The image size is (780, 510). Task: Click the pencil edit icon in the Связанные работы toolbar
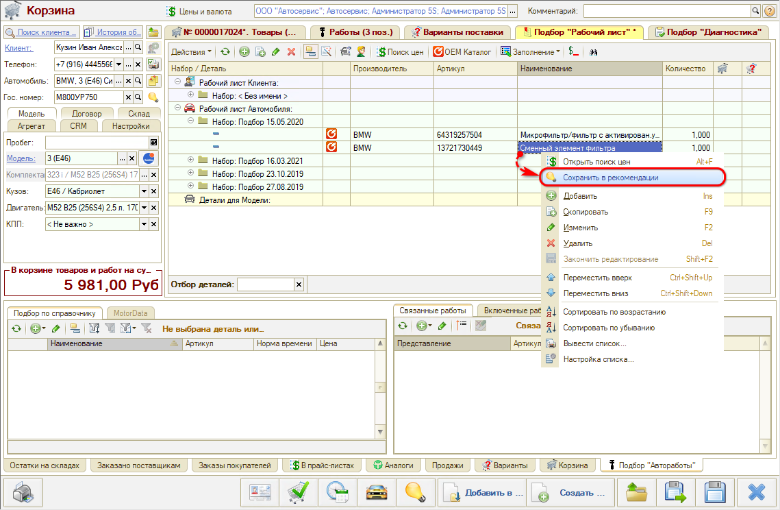[x=442, y=326]
